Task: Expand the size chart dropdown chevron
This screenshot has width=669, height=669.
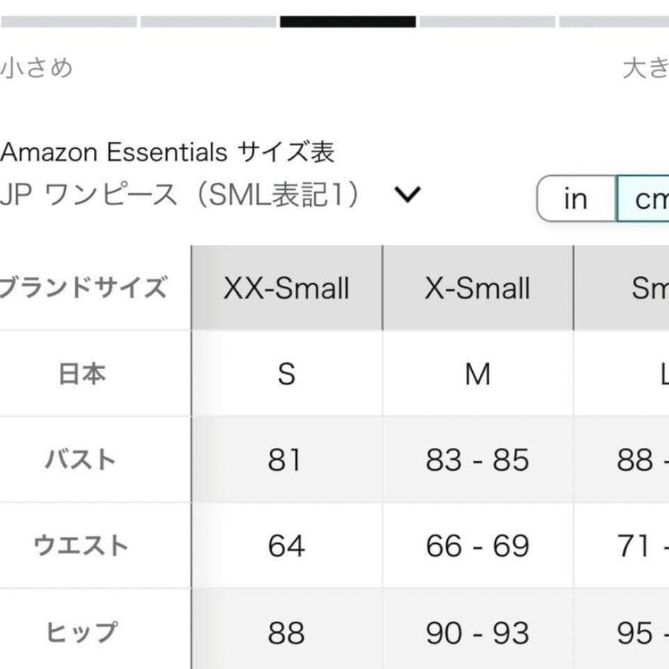Action: (x=407, y=195)
